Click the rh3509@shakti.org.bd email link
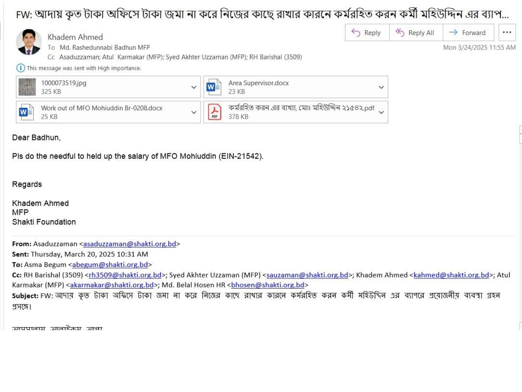The width and height of the screenshot is (522, 392). click(x=125, y=275)
